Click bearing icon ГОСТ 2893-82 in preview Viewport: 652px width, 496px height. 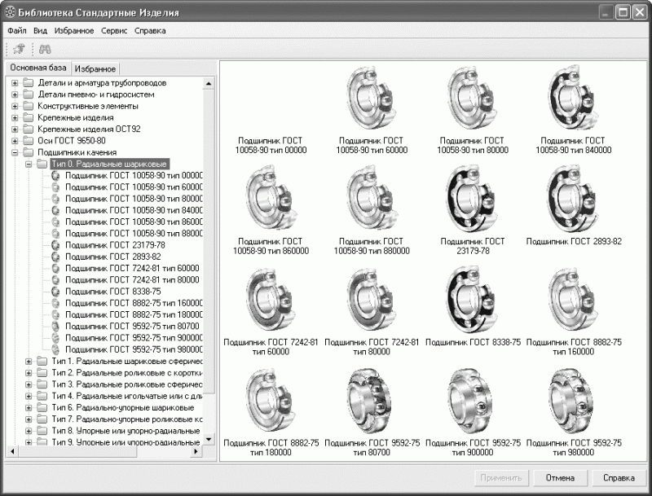click(x=573, y=199)
